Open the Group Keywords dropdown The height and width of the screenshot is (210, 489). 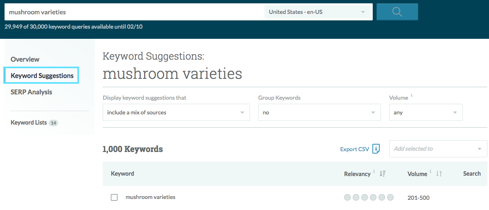click(x=319, y=112)
